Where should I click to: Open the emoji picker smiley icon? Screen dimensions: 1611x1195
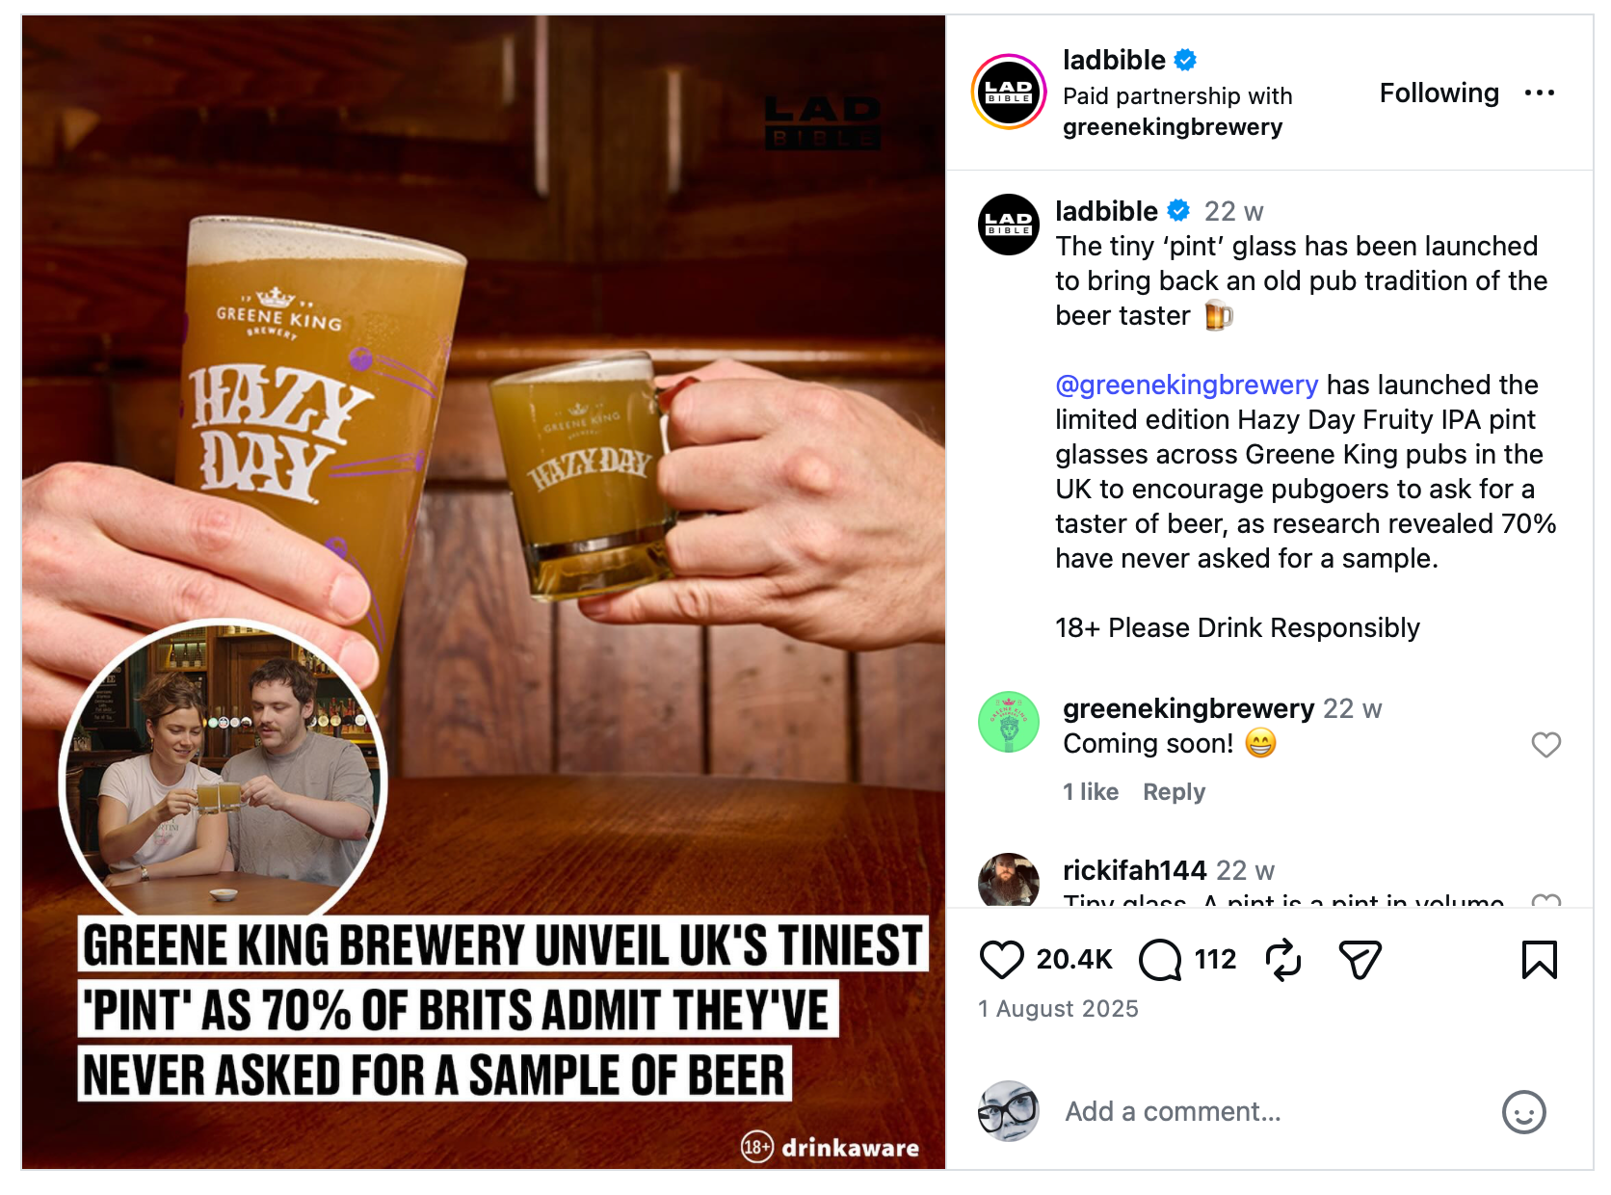1523,1112
